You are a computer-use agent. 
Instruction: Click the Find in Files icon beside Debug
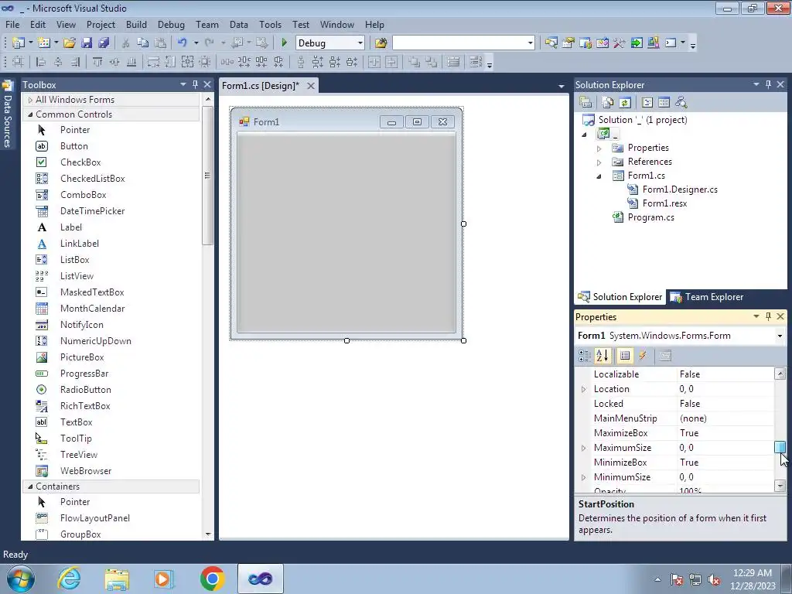pos(381,43)
